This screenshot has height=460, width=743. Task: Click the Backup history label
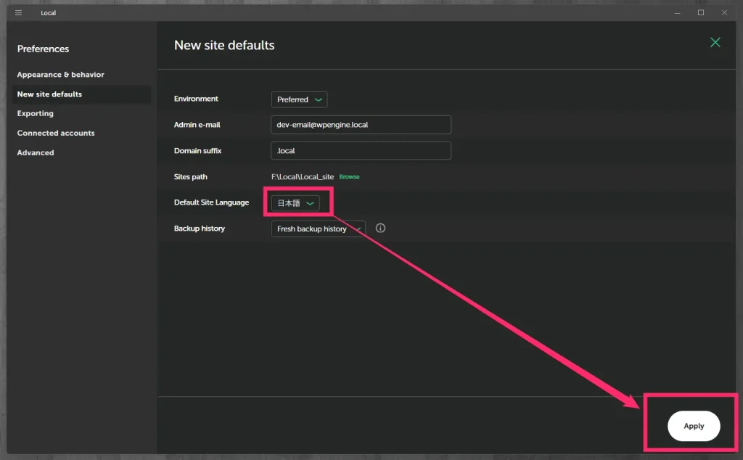tap(199, 229)
